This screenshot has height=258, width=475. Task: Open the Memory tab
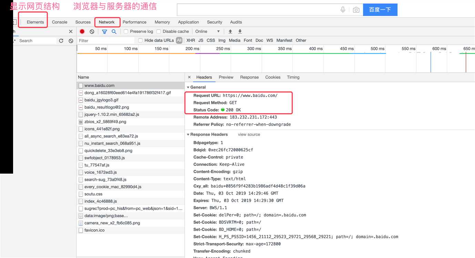coord(162,22)
